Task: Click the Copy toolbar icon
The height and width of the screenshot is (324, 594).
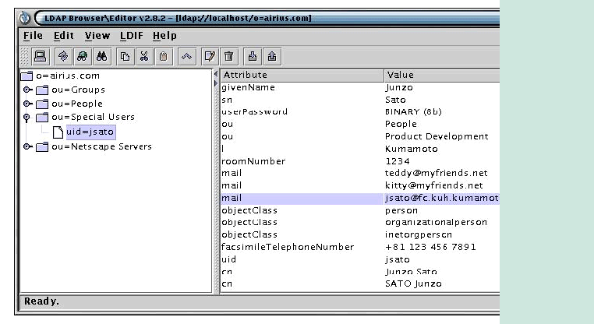Action: [x=125, y=57]
